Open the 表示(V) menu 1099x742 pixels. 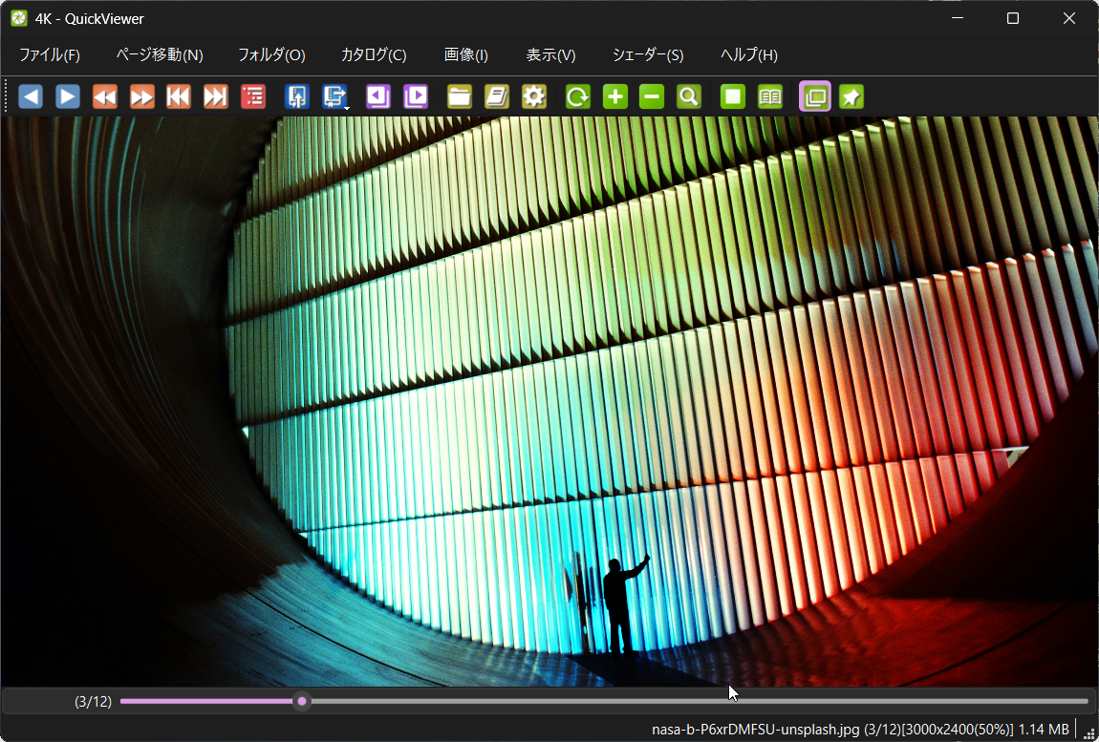550,54
